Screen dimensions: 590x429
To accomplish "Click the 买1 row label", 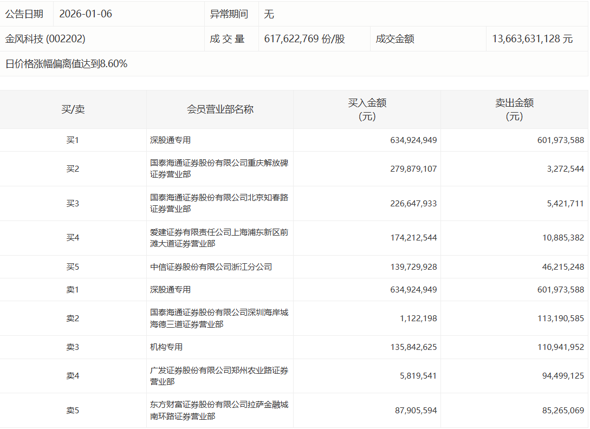I will click(x=73, y=140).
